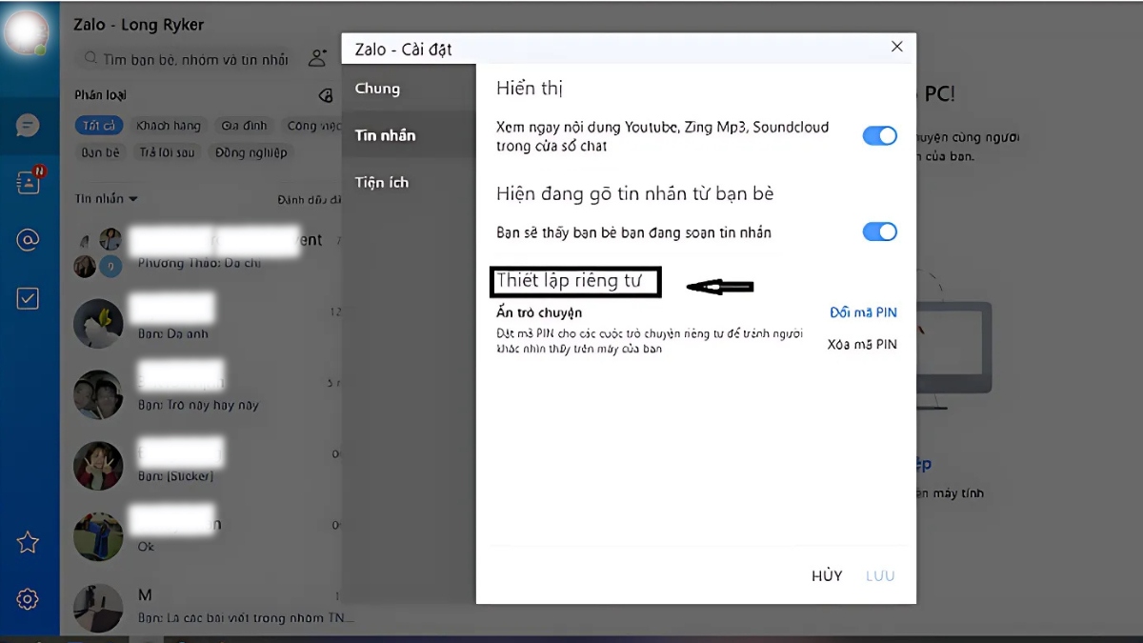Select the Tin nhắn settings tab

pyautogui.click(x=409, y=135)
